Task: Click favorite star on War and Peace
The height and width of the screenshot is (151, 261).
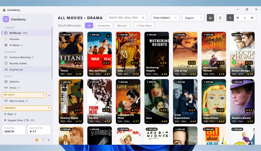Action: (x=108, y=36)
